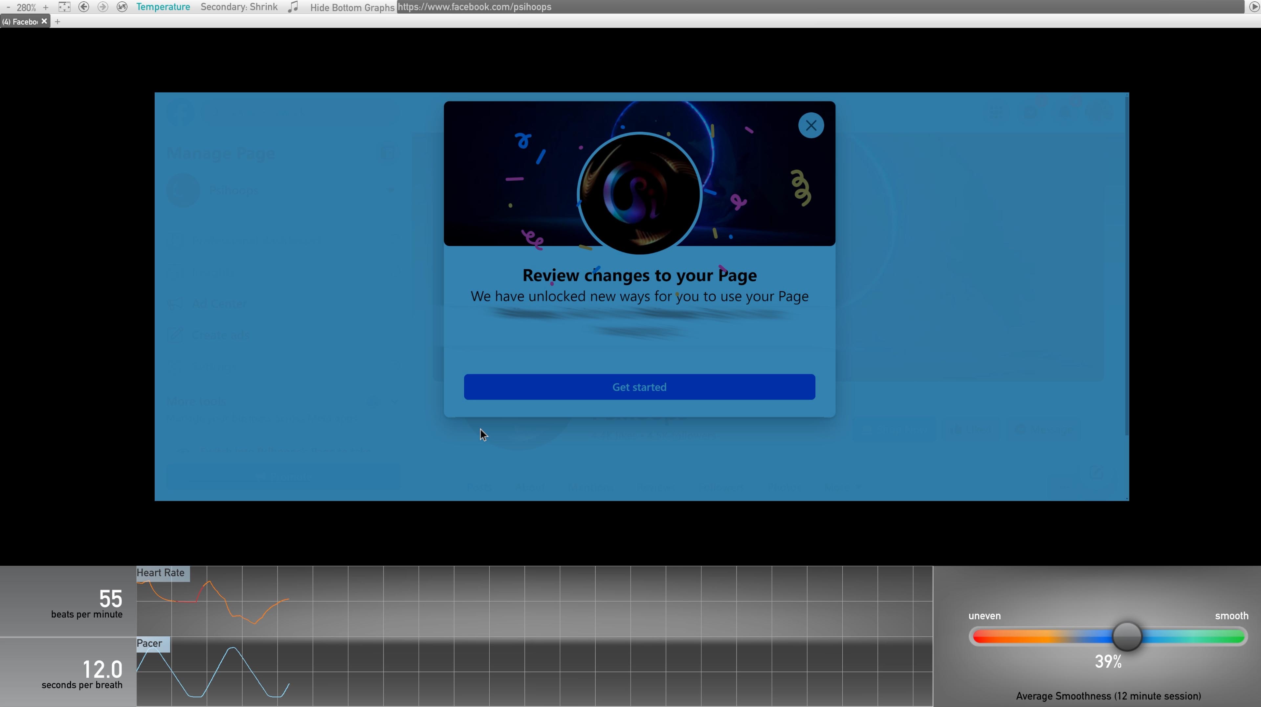Click the 280% zoom level value
Viewport: 1261px width, 707px height.
pos(26,7)
